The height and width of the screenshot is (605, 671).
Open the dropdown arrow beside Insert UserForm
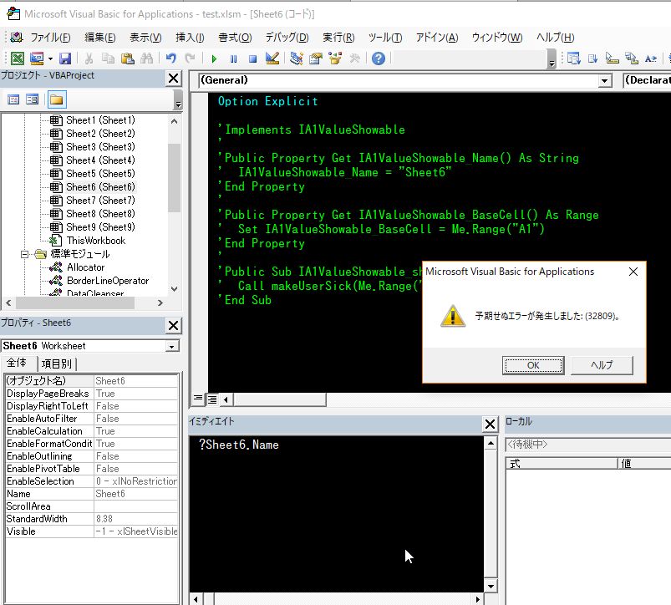(50, 58)
